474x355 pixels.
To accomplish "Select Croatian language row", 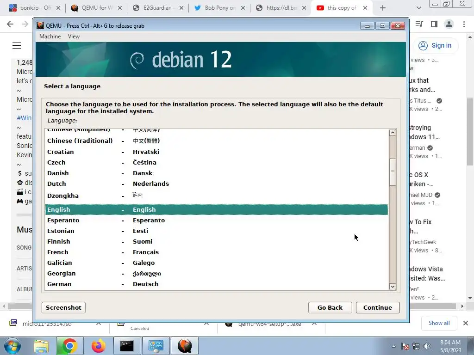I will point(217,152).
